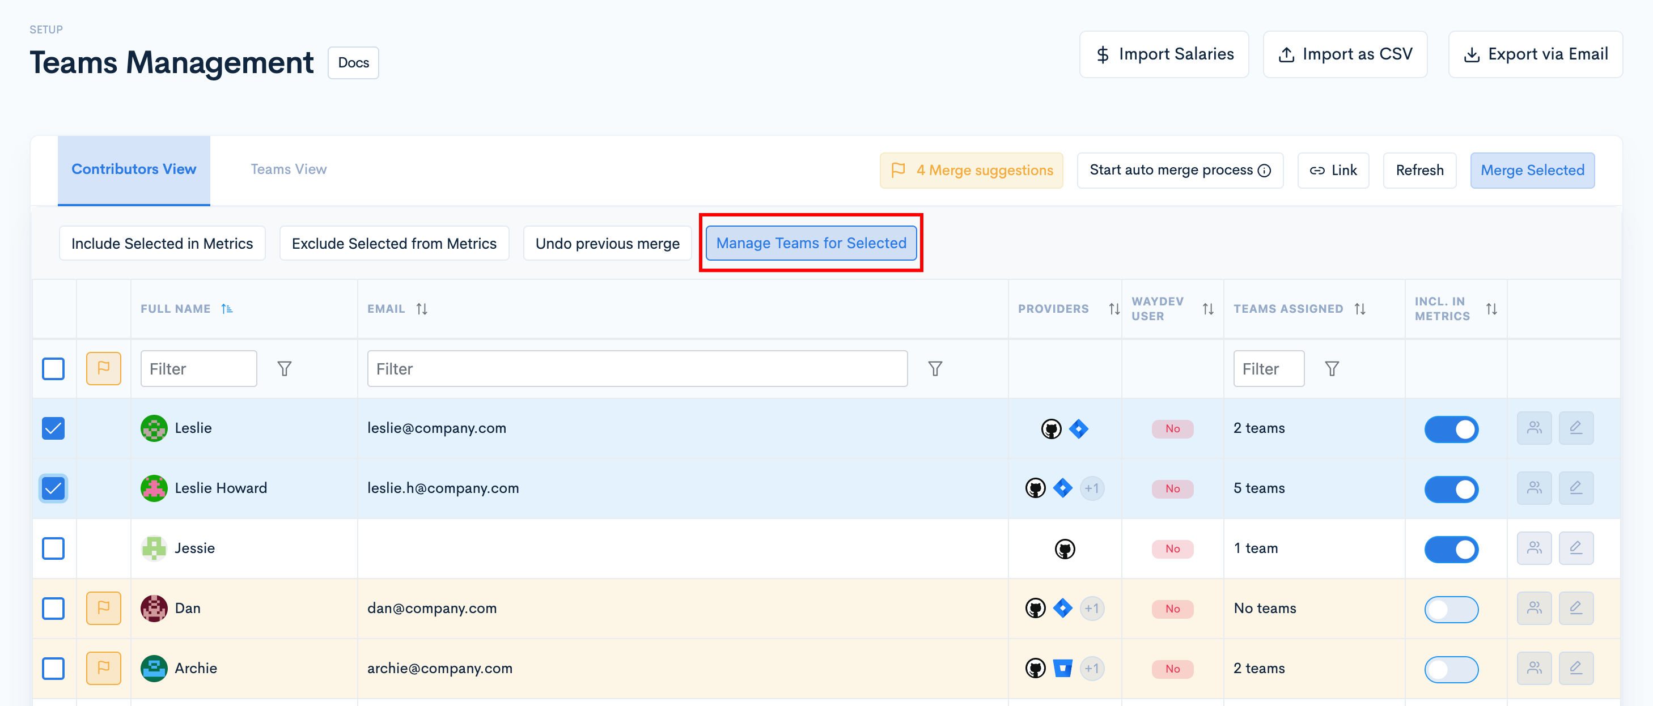Open the 4 Merge suggestions button
This screenshot has width=1653, height=706.
coord(971,171)
